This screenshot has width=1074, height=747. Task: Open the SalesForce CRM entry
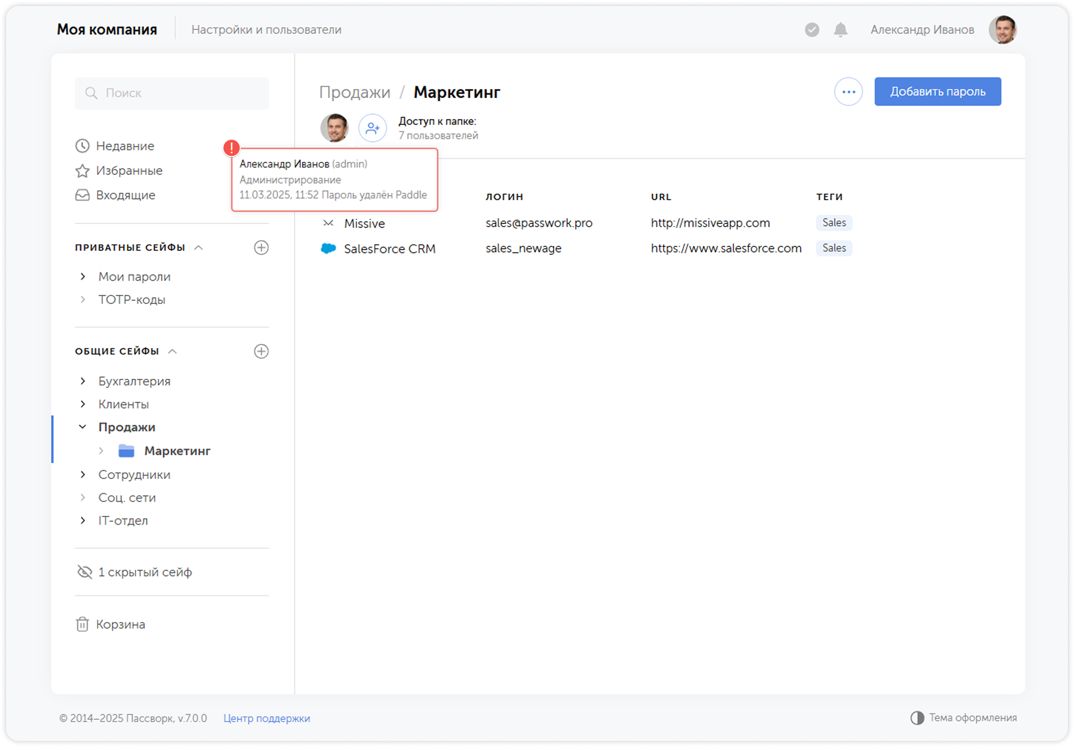(x=389, y=249)
